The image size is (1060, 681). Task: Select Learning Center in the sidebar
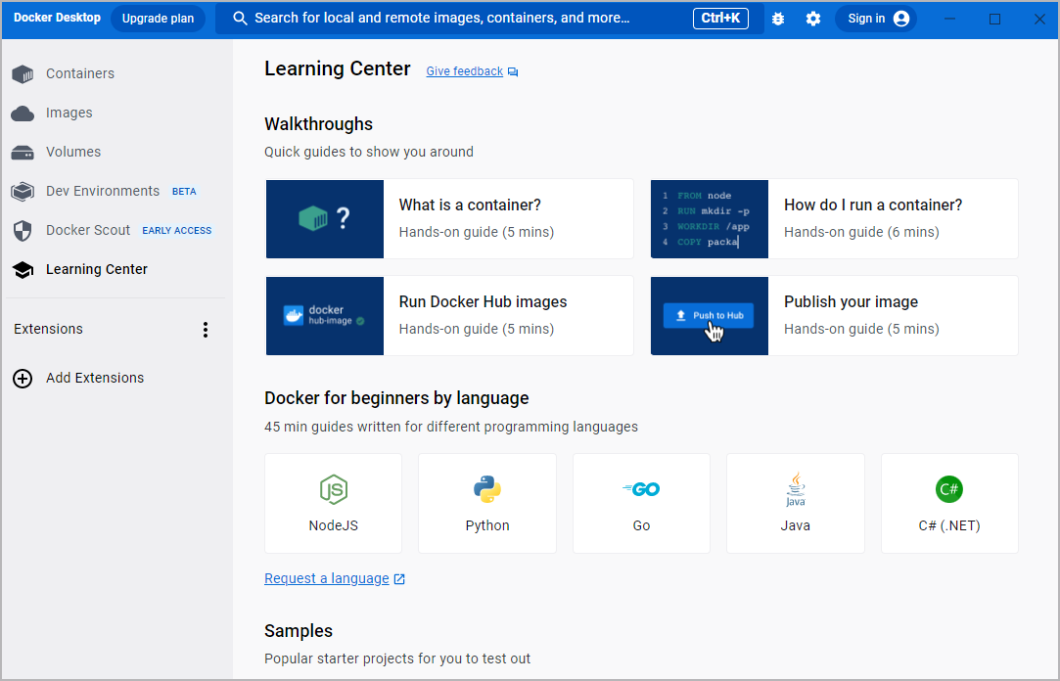pyautogui.click(x=97, y=270)
